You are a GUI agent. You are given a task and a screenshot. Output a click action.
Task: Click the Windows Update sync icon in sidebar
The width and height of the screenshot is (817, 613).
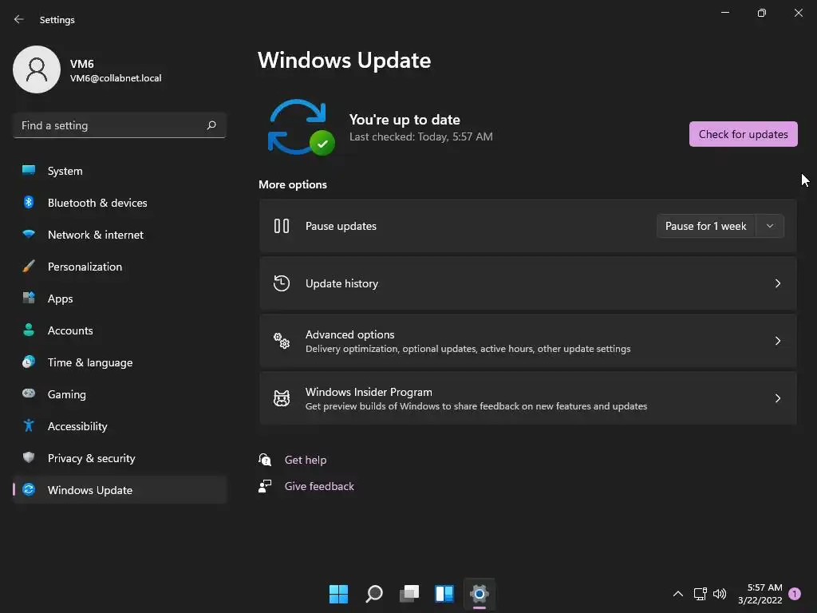tap(29, 489)
